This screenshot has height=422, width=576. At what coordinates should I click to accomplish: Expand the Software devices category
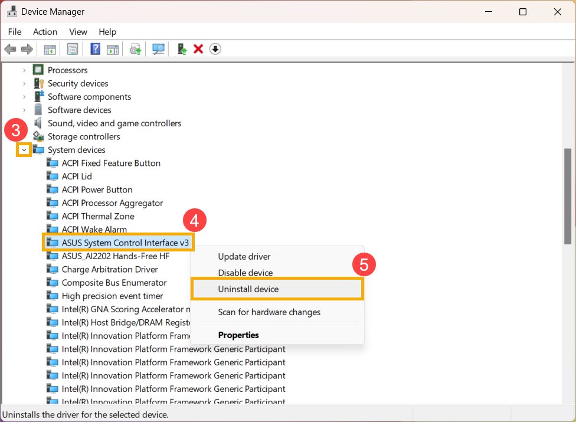pos(24,110)
